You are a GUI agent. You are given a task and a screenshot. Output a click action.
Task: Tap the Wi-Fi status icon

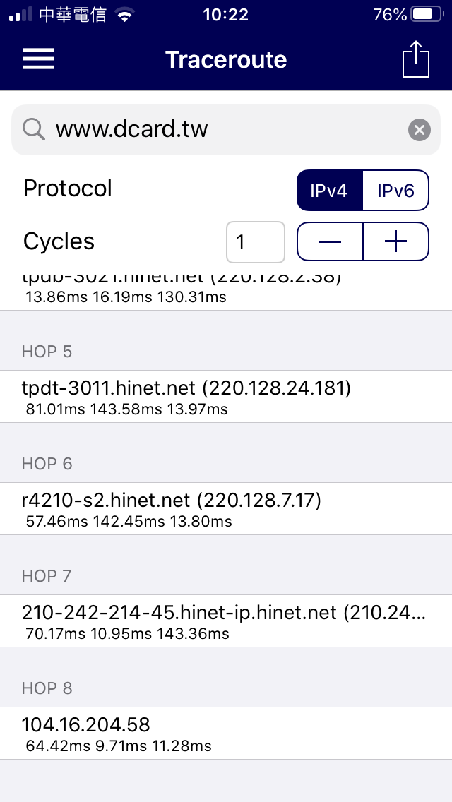pos(124,14)
